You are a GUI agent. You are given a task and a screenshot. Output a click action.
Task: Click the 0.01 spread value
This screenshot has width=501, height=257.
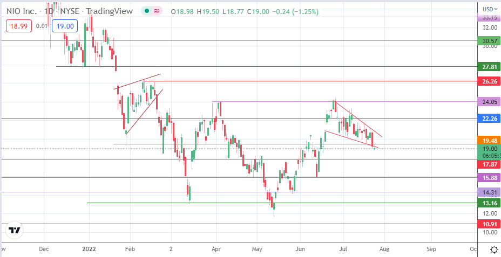click(42, 26)
